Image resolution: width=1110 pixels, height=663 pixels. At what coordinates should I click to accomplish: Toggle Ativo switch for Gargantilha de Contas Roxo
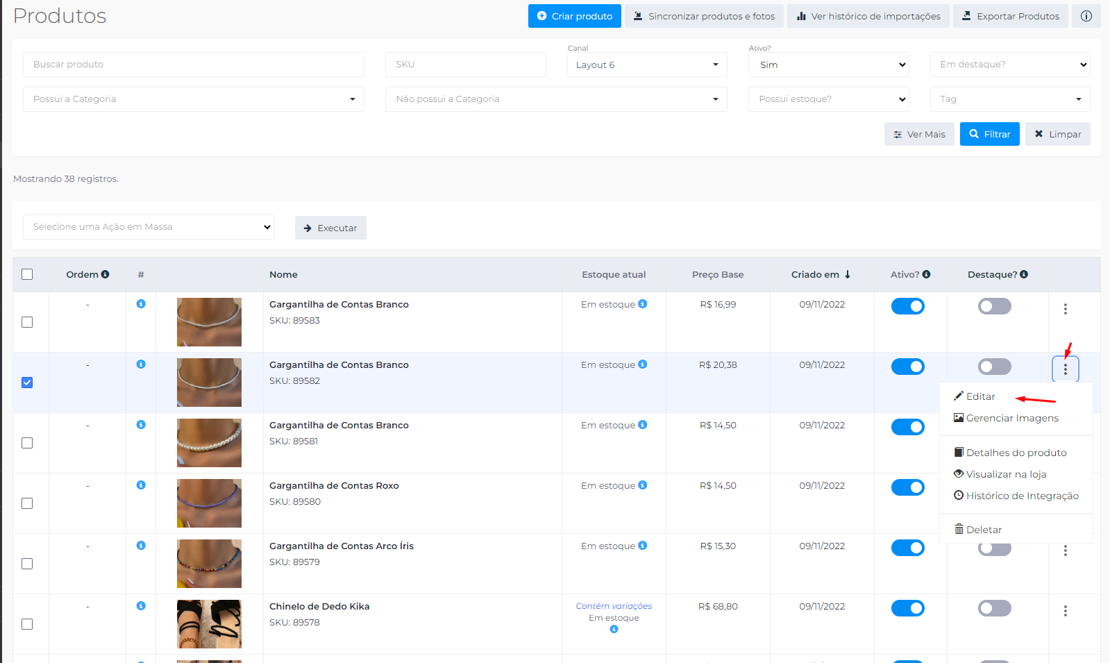click(x=907, y=487)
